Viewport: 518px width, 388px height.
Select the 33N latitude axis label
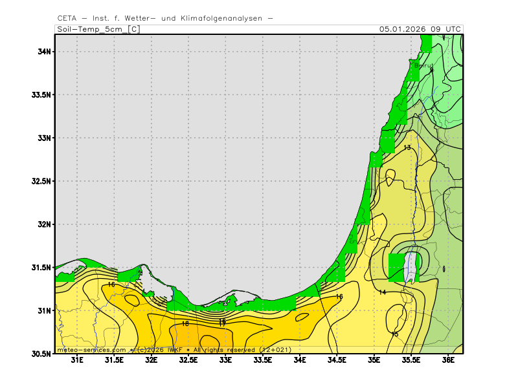pyautogui.click(x=44, y=138)
